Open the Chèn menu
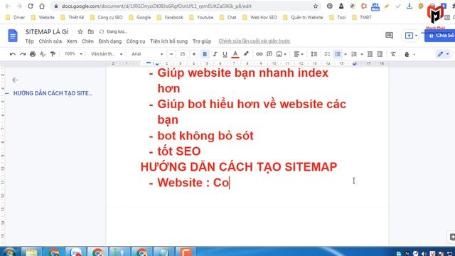Viewport: 455px width, 256px height. [x=87, y=41]
